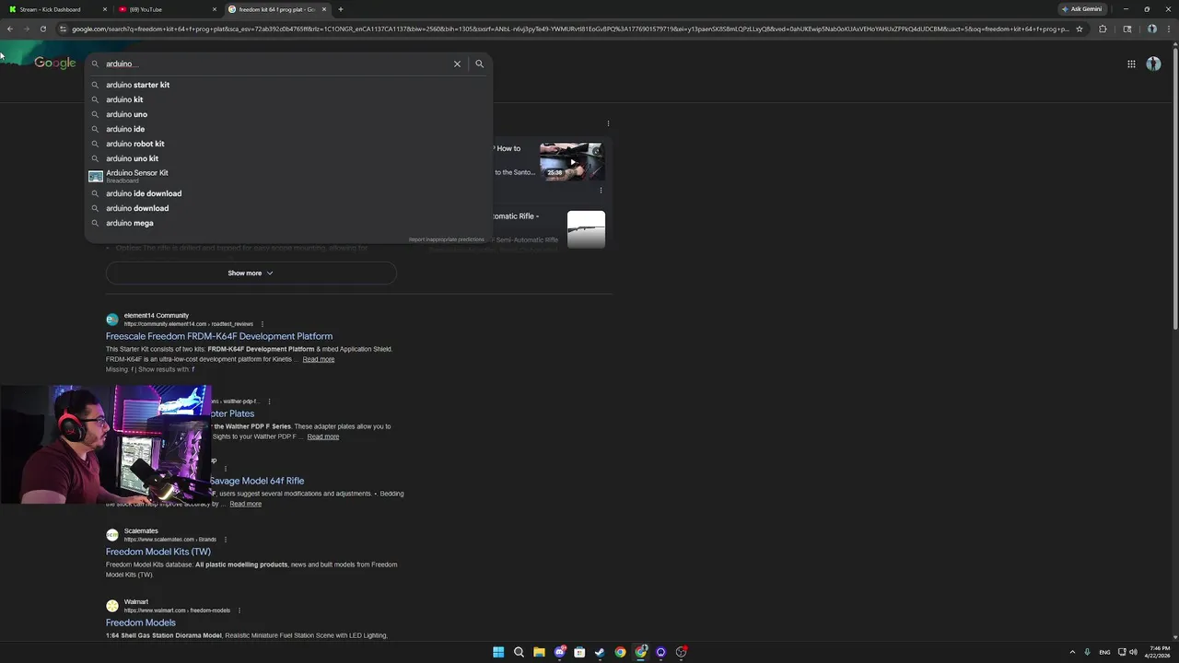The height and width of the screenshot is (663, 1179).
Task: Open the Chrome extensions puzzle icon
Action: [x=1103, y=29]
